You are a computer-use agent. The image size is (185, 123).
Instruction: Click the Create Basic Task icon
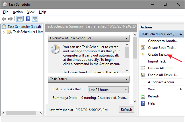[x=143, y=48]
